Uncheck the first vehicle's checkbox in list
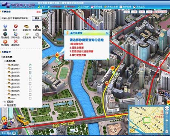The height and width of the screenshot is (136, 170). pos(30,65)
